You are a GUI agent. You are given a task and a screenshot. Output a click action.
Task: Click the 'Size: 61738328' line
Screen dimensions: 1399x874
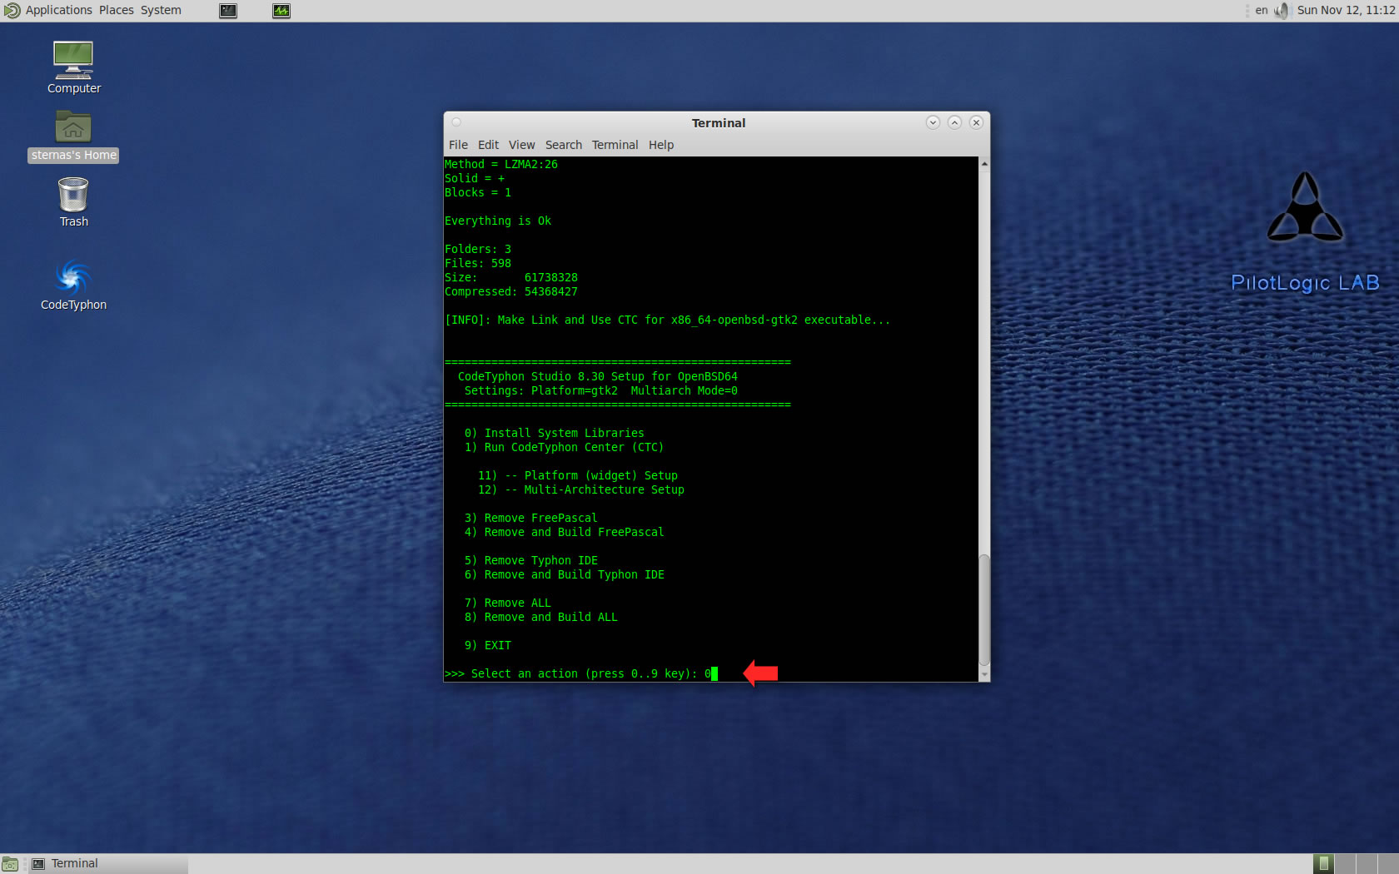click(511, 277)
